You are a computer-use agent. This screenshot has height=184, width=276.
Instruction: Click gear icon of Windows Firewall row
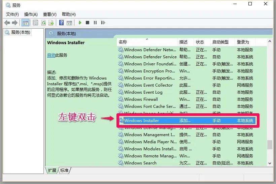pyautogui.click(x=120, y=99)
